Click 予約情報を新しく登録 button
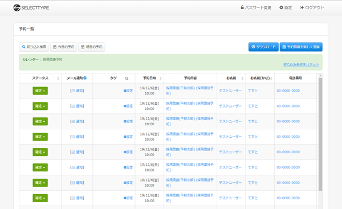Screen dimensions: 342x209 point(301,47)
